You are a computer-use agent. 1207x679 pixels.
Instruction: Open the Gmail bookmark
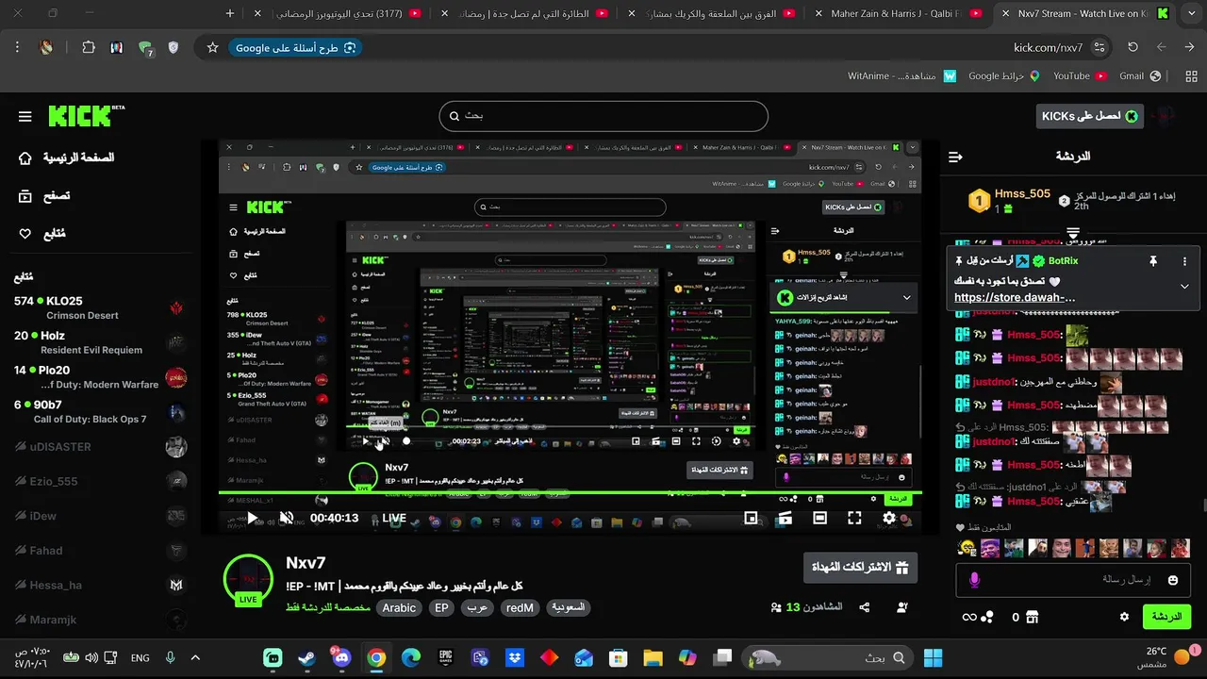1139,75
